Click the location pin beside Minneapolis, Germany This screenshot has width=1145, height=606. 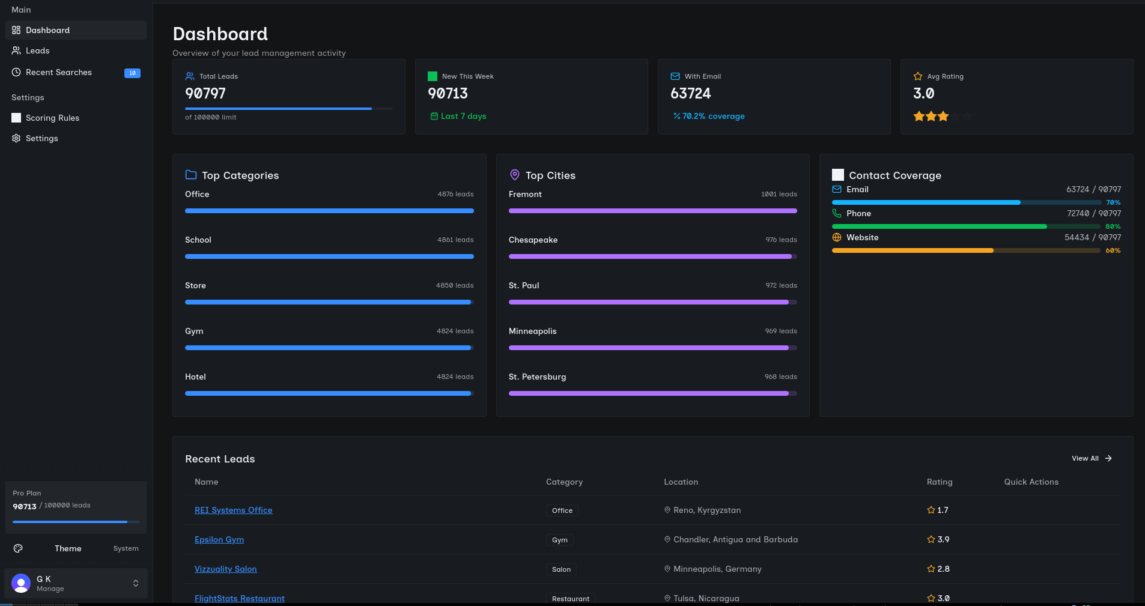[x=667, y=569]
